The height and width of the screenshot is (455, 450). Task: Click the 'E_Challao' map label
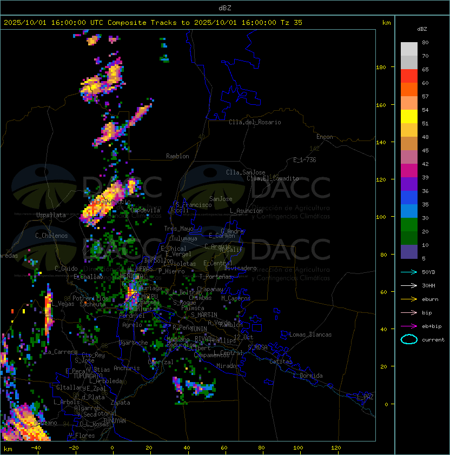(88, 277)
